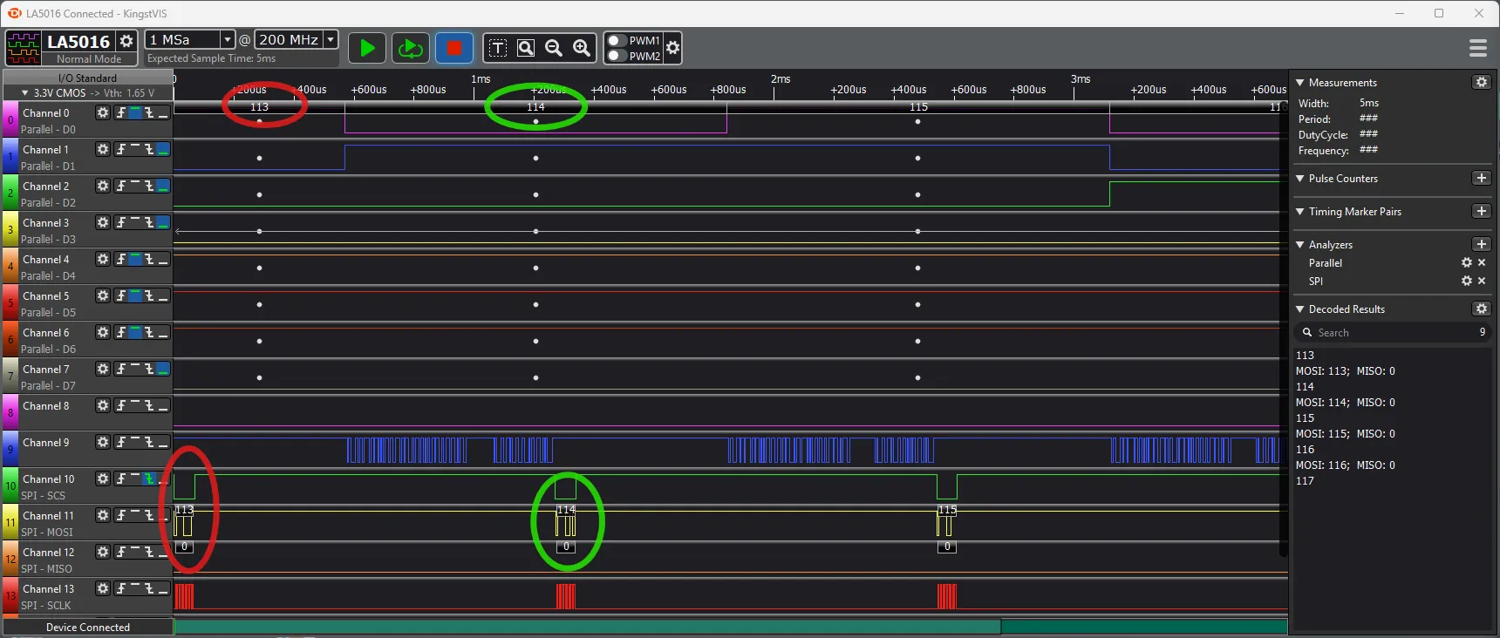Image resolution: width=1500 pixels, height=638 pixels.
Task: Set rising edge trigger on Channel 0
Action: (x=121, y=112)
